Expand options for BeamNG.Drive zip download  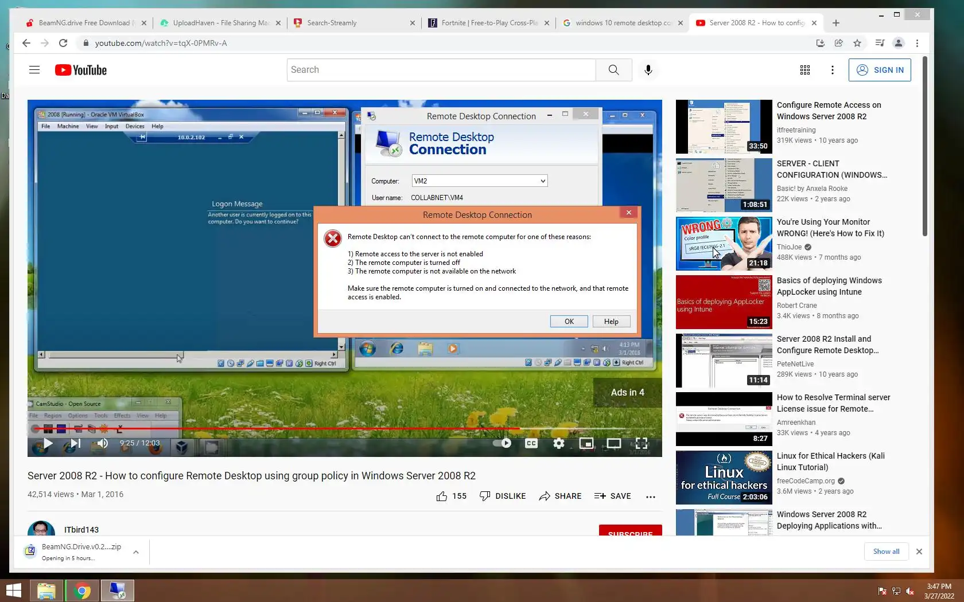pos(135,552)
